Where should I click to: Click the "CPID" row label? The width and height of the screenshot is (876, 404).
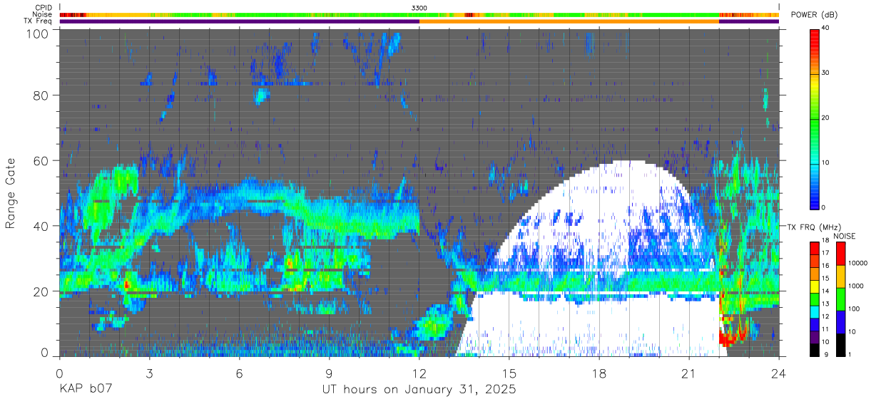(x=44, y=8)
